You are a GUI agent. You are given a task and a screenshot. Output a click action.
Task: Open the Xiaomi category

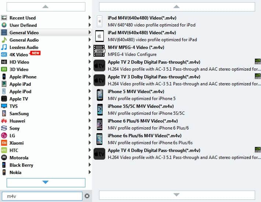pos(46,143)
